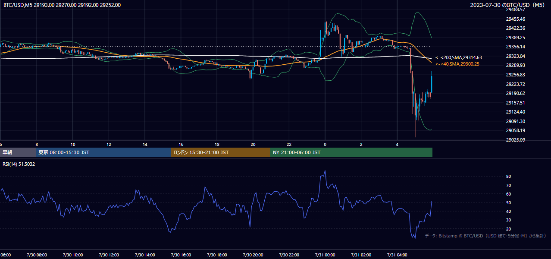Click hour label 22 under price chart
Image resolution: width=551 pixels, height=259 pixels.
289,144
